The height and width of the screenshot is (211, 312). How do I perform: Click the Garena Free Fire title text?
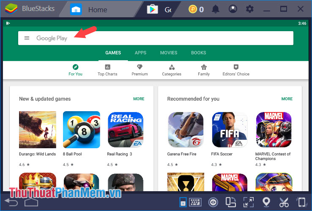point(182,154)
